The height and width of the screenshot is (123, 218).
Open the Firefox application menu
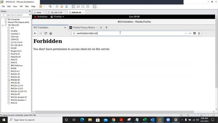[57, 17]
